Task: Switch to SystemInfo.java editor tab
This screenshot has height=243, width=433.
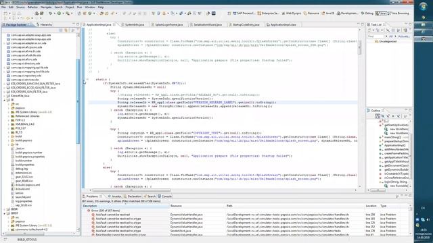Action: (133, 25)
